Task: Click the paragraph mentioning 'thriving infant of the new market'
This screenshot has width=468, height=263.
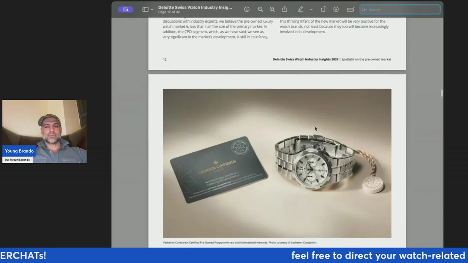Action: click(x=335, y=27)
